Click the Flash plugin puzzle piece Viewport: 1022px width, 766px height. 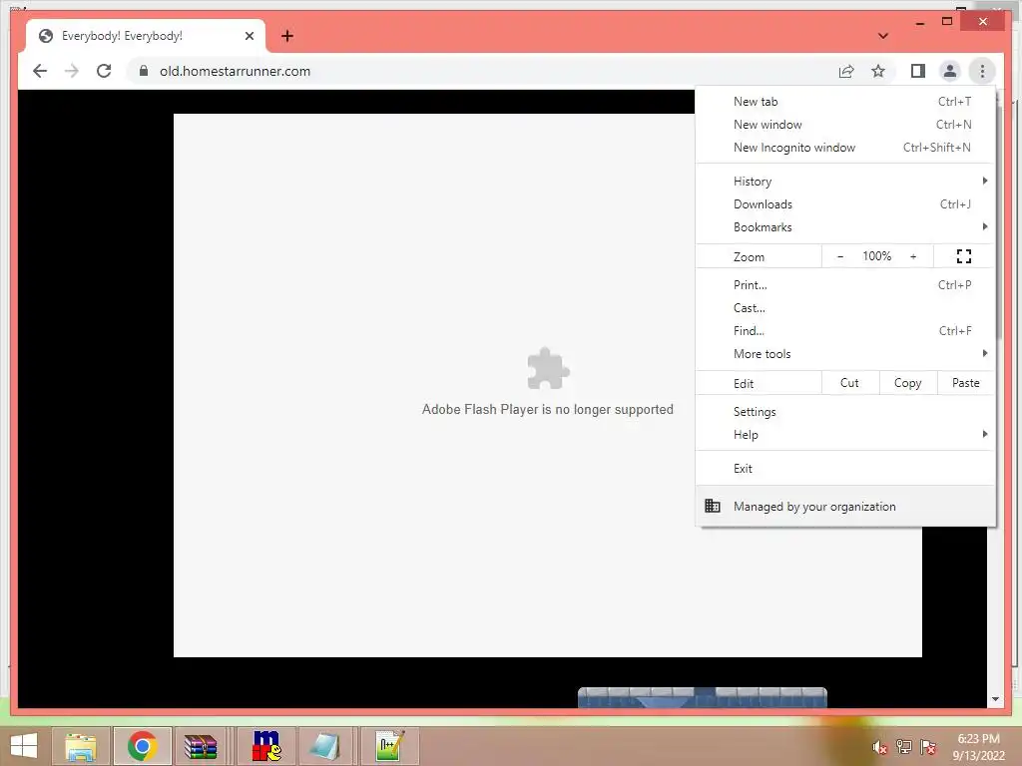(548, 368)
